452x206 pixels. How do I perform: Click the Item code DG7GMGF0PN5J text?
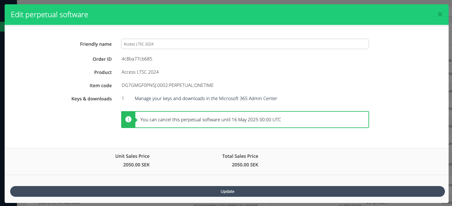(x=139, y=85)
